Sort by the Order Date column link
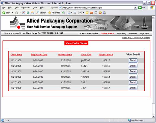Image resolution: width=156 pixels, height=123 pixels. [x=16, y=55]
